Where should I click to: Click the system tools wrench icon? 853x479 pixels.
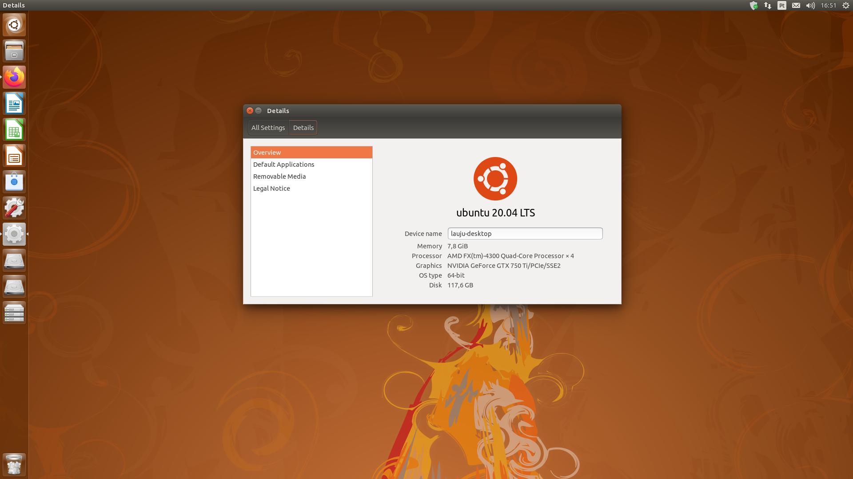click(14, 208)
